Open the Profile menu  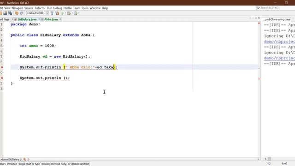pos(68,8)
